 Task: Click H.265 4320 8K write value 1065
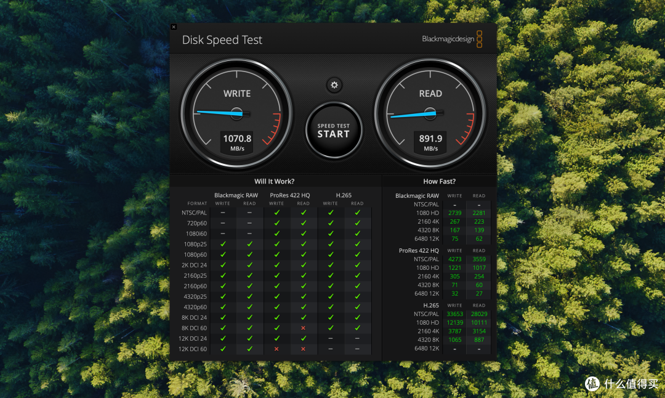tap(454, 339)
